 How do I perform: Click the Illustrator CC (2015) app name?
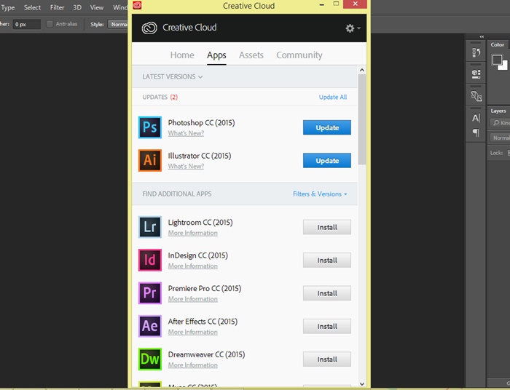pos(200,156)
